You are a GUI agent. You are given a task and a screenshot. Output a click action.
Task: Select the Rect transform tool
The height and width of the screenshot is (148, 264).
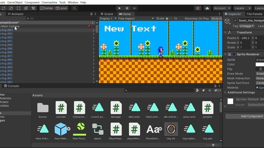[18, 8]
